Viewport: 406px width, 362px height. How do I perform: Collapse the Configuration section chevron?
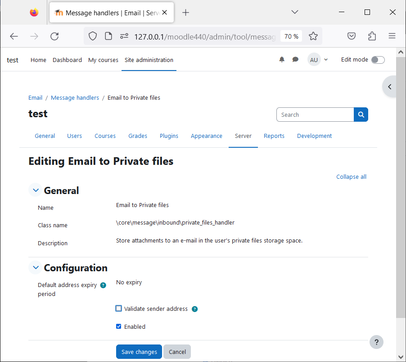coord(36,267)
